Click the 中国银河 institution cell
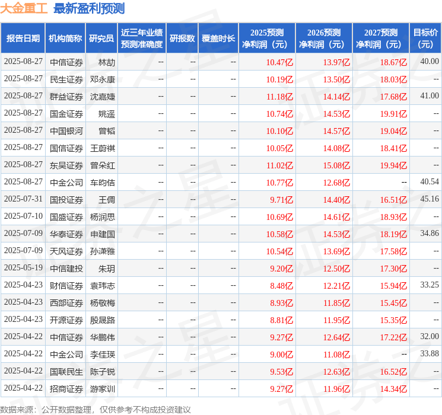Screen dimensions: 442x415 66,131
